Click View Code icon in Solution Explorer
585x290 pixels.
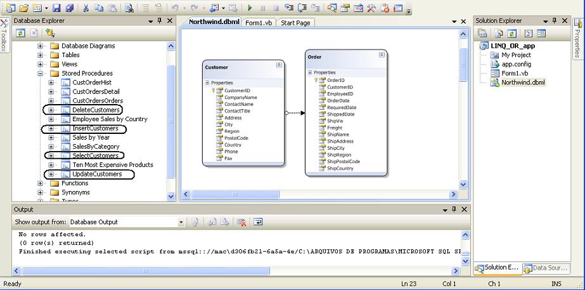tap(527, 33)
